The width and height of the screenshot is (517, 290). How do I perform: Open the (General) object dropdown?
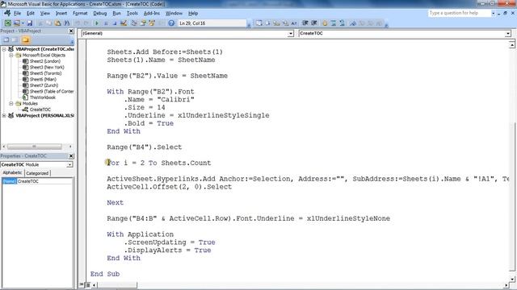(291, 33)
